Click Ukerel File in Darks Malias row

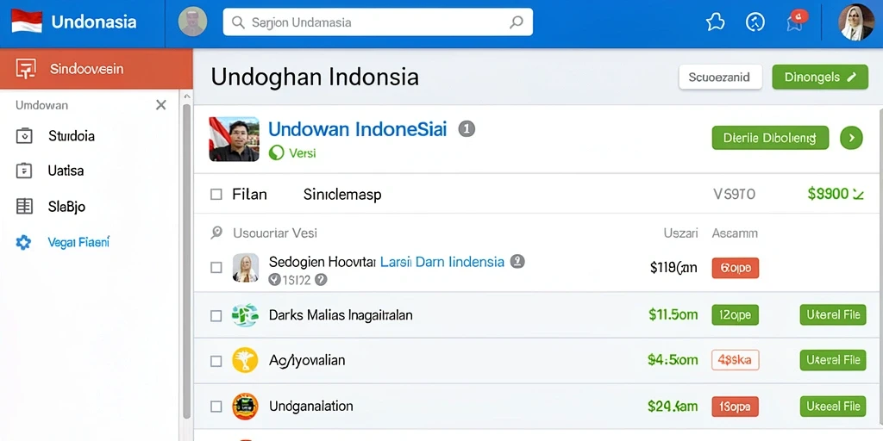tap(833, 315)
